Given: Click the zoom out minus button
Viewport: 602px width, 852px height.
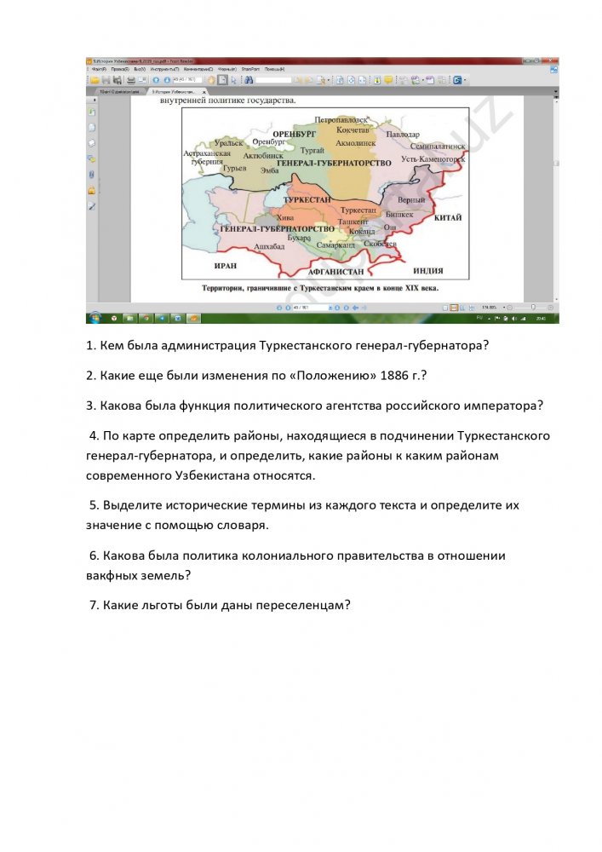Looking at the screenshot, I should [510, 308].
